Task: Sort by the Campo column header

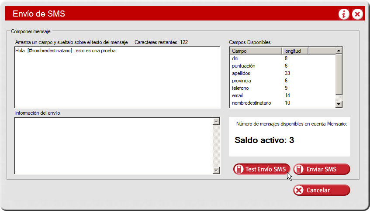Action: click(256, 51)
